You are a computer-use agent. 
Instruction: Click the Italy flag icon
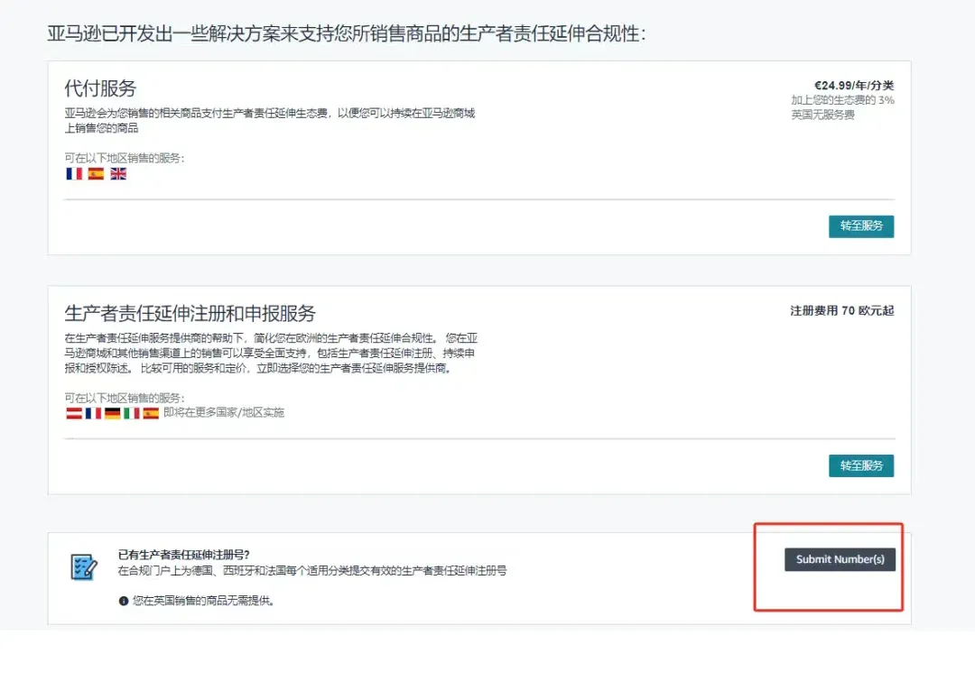coord(132,413)
